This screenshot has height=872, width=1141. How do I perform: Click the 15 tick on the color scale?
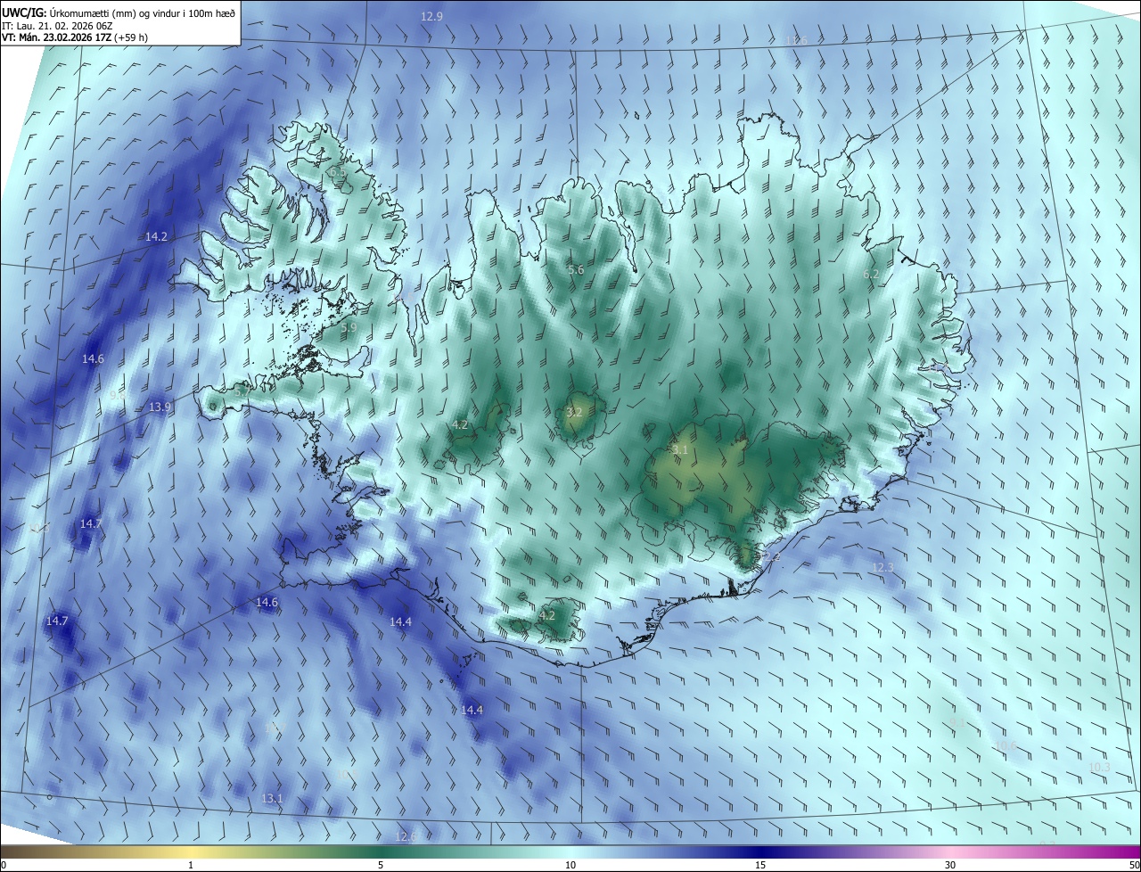pos(760,865)
